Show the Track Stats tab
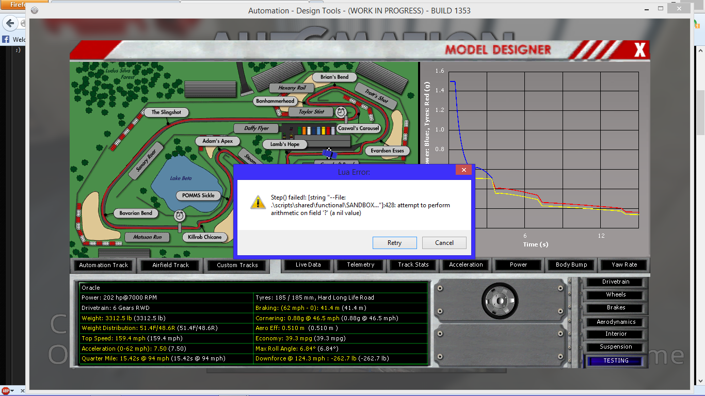The image size is (705, 396). click(x=413, y=265)
